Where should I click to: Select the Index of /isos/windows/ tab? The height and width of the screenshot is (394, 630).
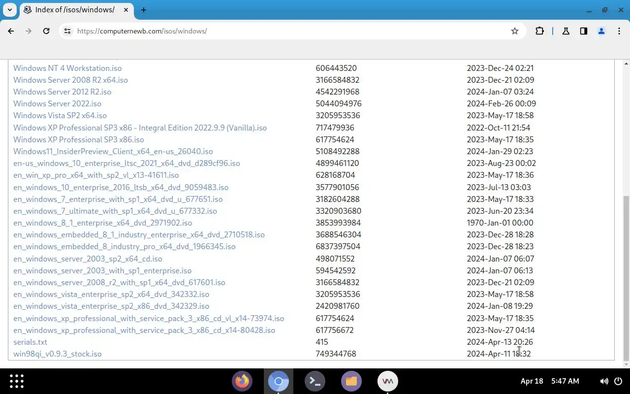coord(76,10)
